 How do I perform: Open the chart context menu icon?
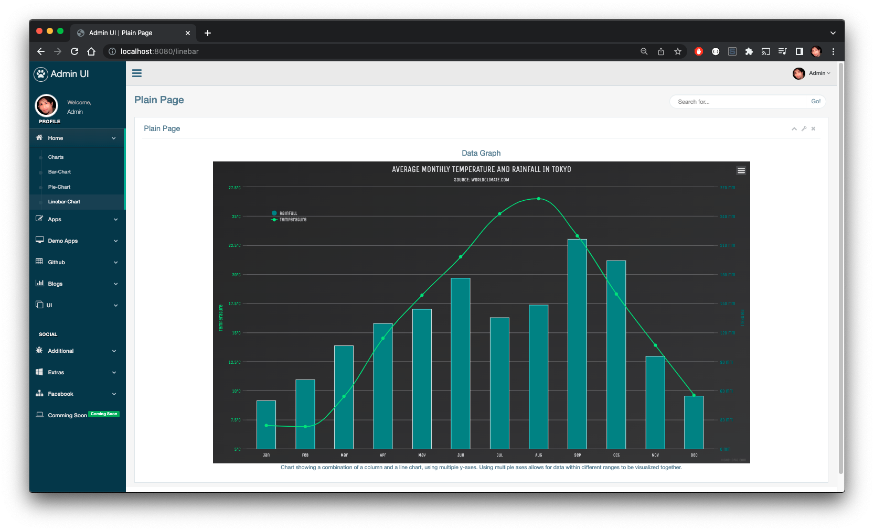(x=741, y=170)
